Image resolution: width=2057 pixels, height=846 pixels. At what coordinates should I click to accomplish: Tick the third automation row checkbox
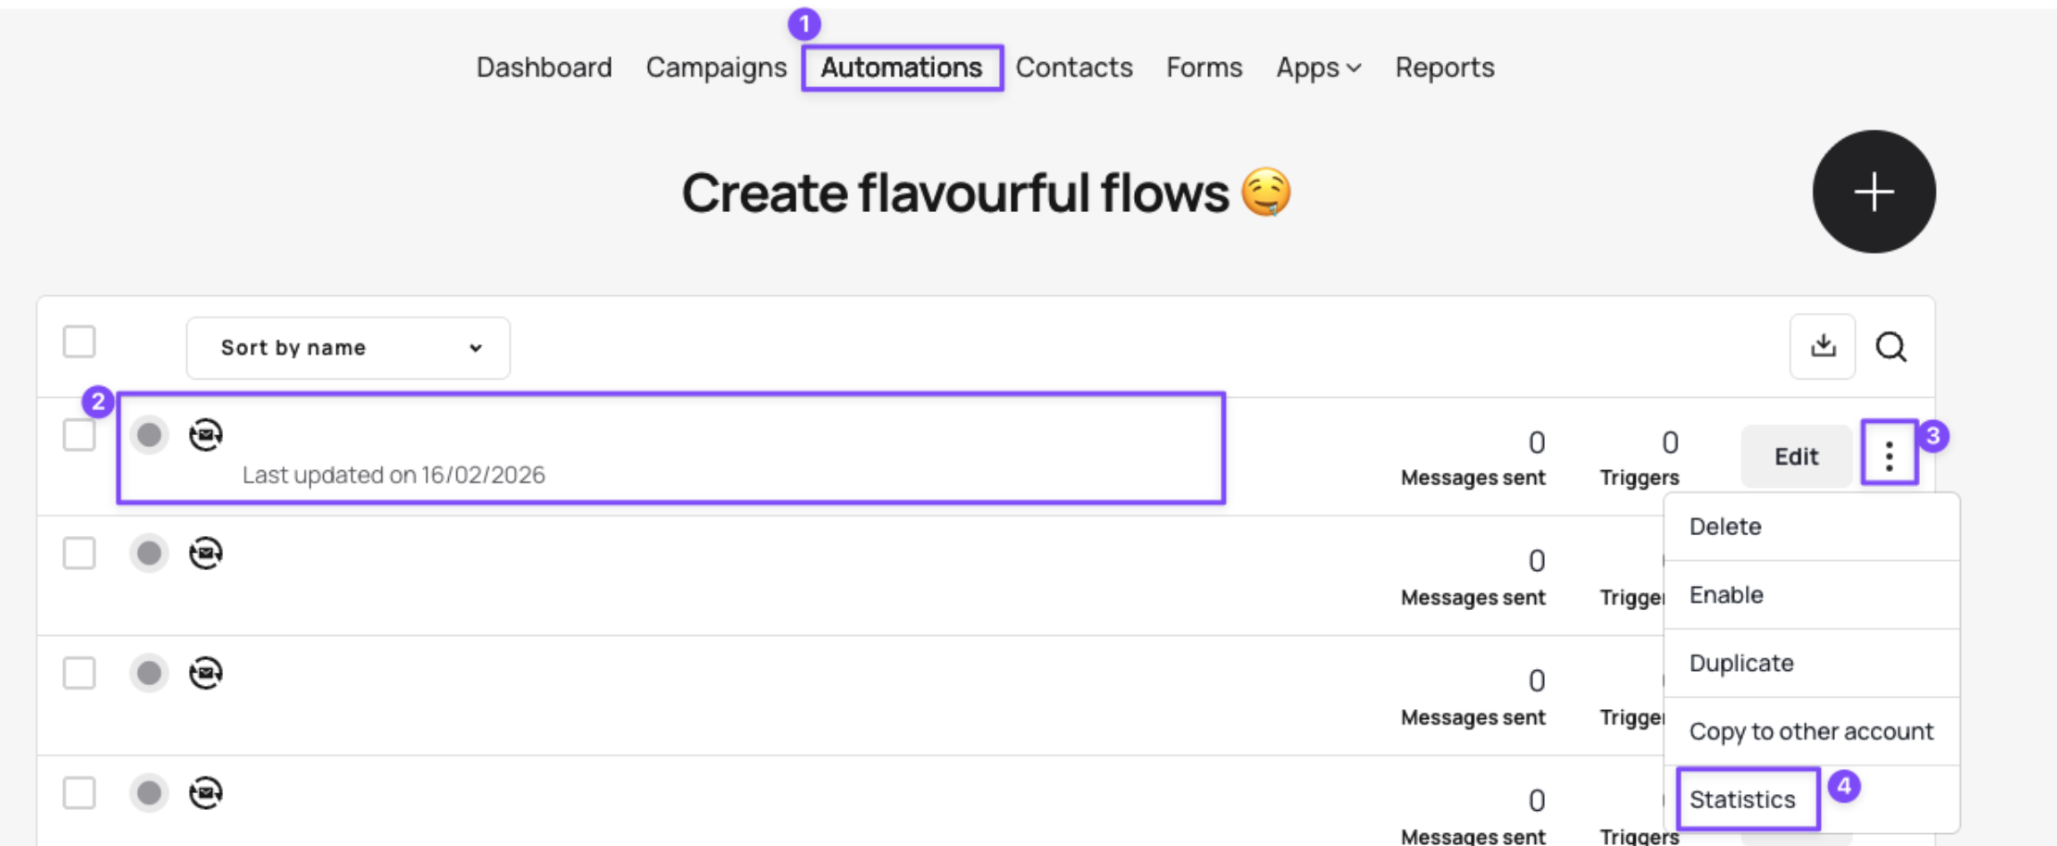(x=79, y=673)
